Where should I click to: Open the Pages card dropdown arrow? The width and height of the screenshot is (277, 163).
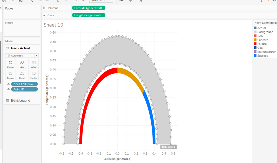[x=38, y=8]
